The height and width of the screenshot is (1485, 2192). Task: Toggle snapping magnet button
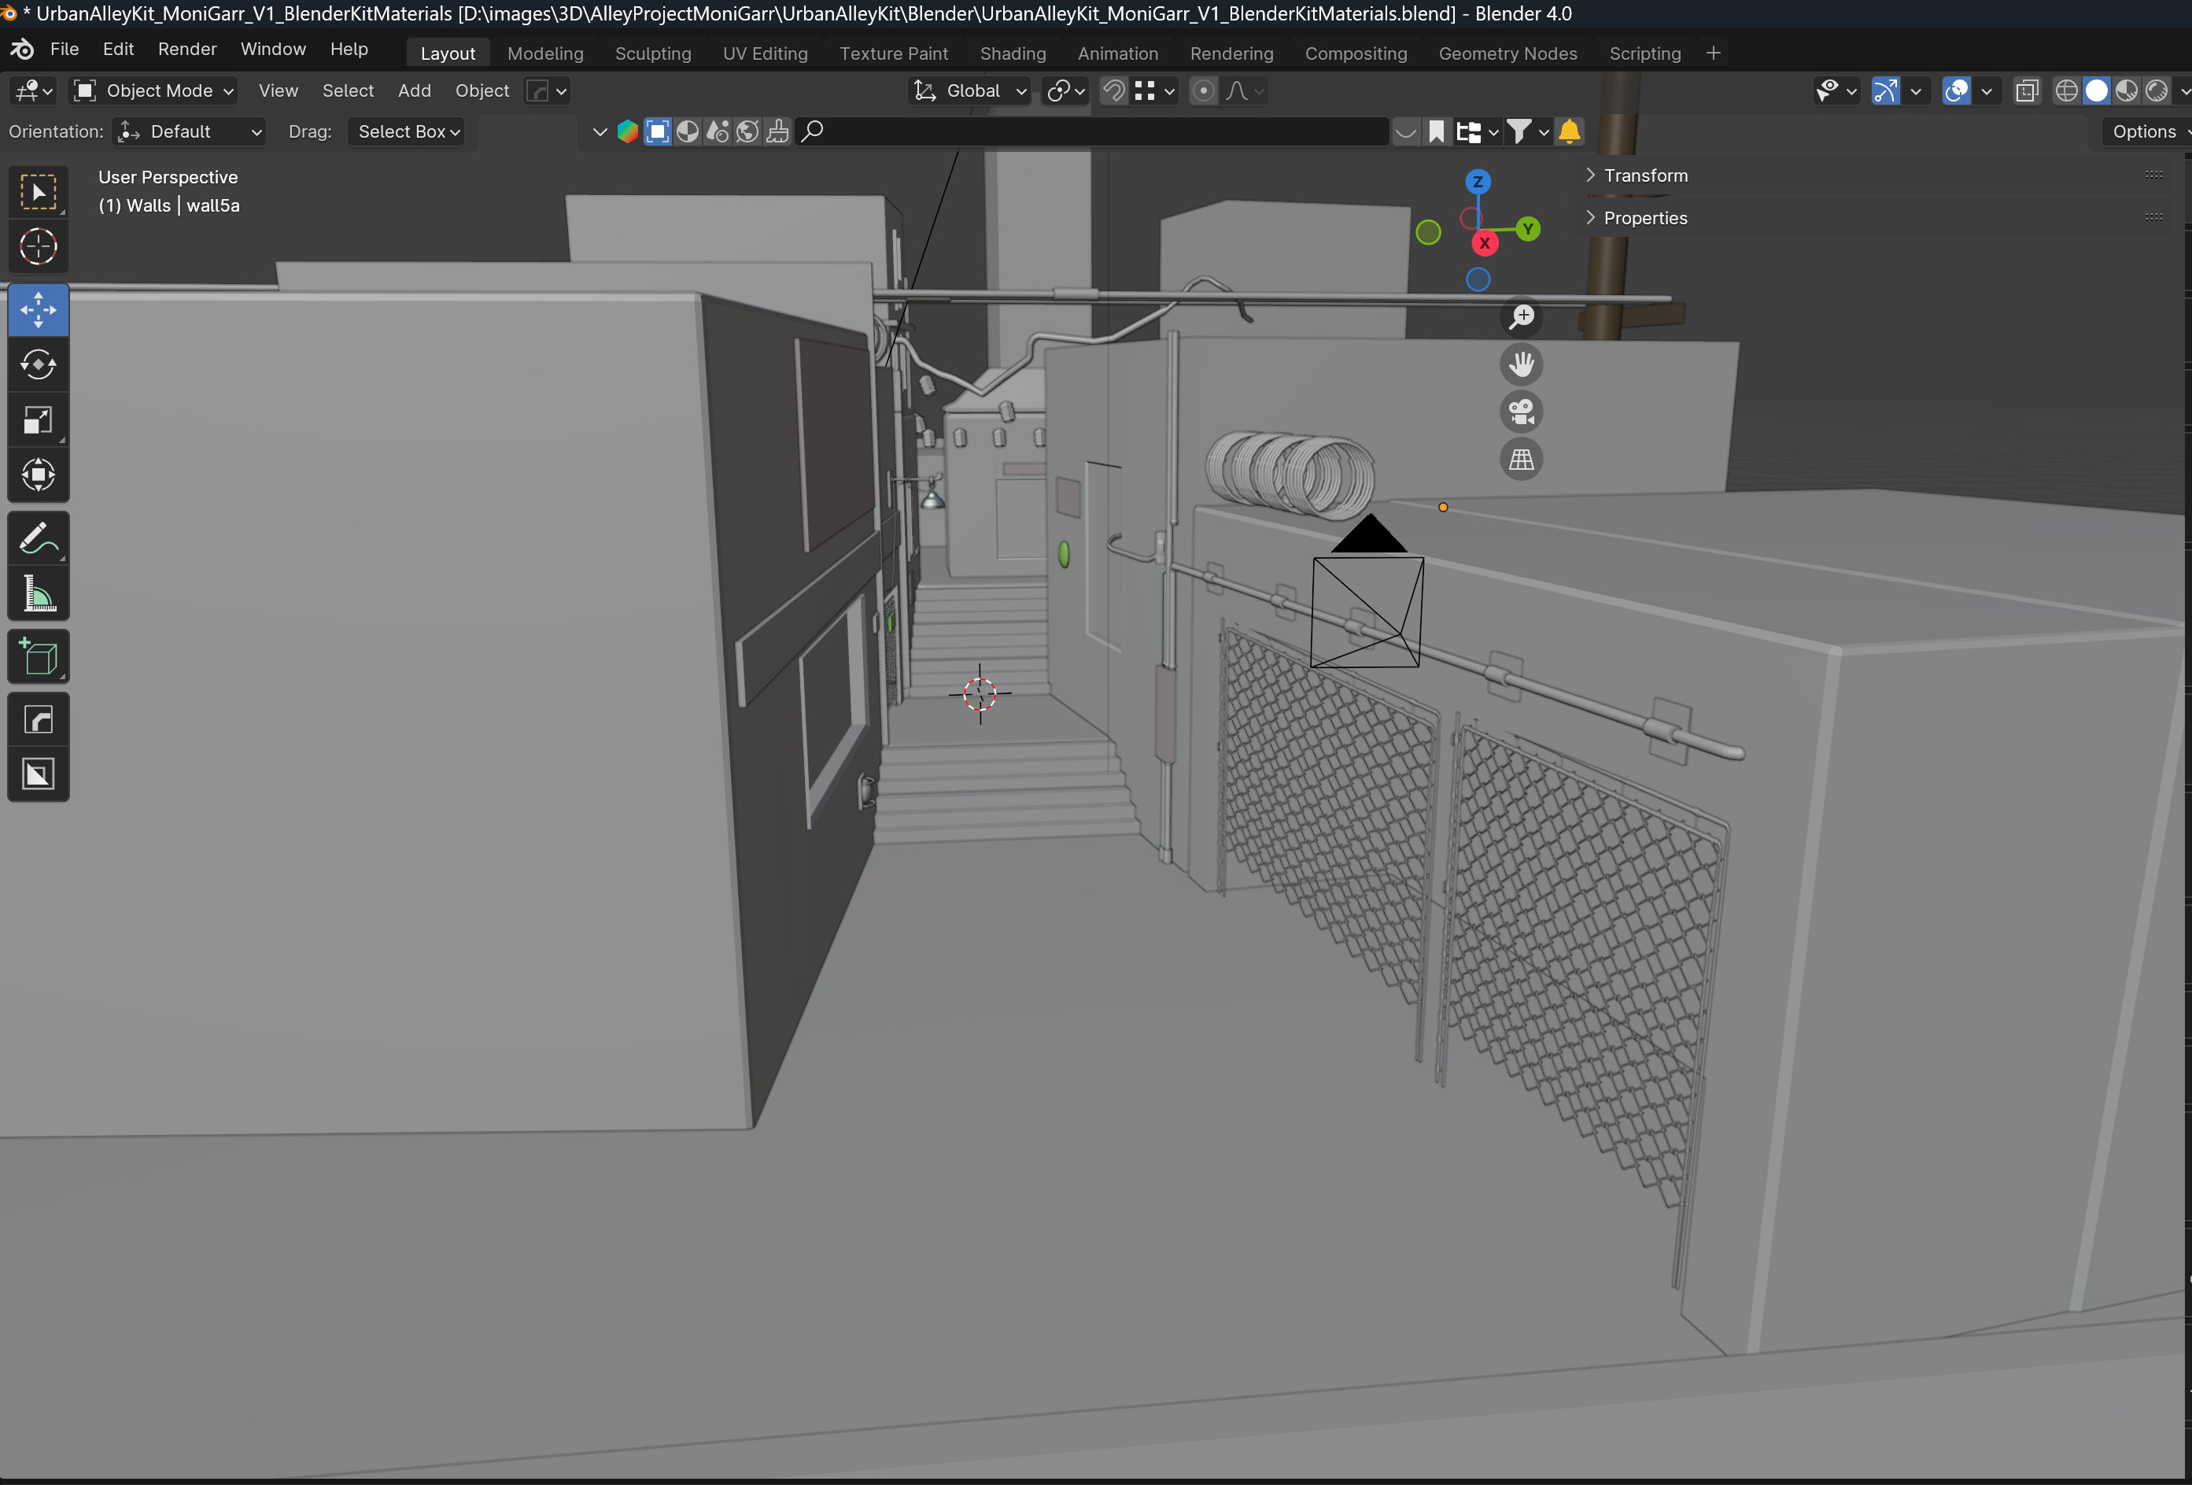[x=1114, y=91]
